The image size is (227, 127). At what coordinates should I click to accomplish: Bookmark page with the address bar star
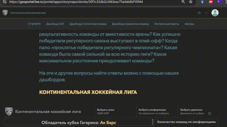tap(191, 2)
